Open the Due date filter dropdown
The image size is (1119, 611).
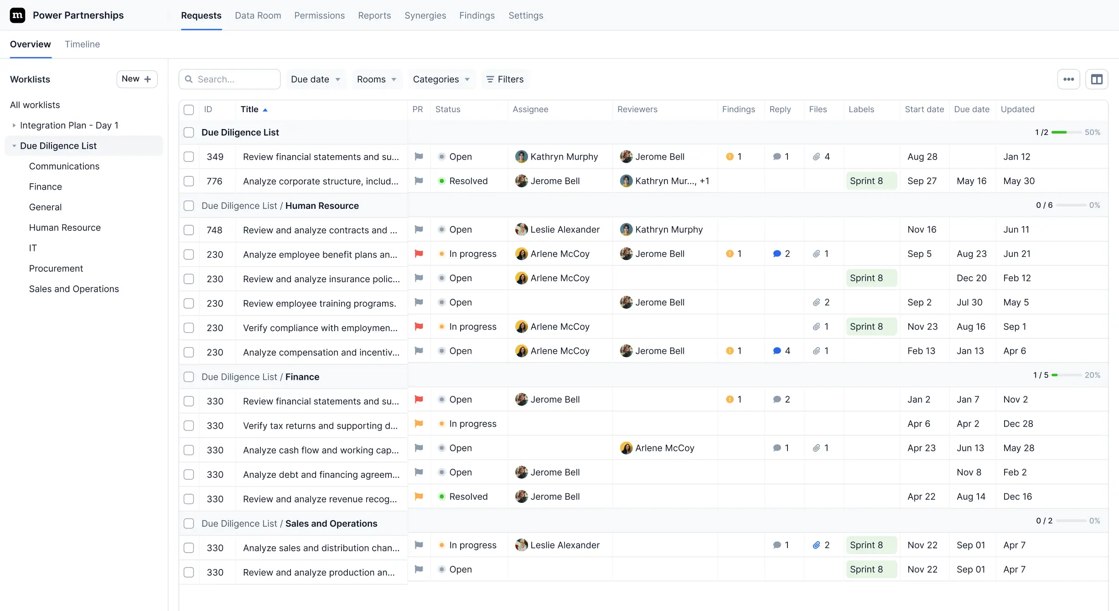pos(316,79)
